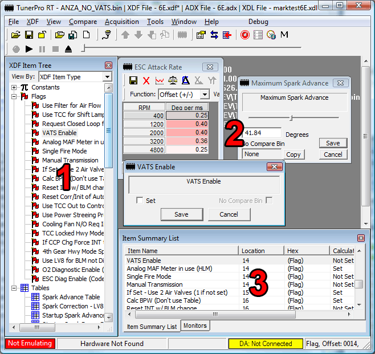The width and height of the screenshot is (375, 354).
Task: Open the graph view icon in ESC Attack Rate
Action: pos(159,80)
